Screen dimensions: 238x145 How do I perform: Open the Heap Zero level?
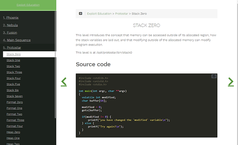[13, 132]
